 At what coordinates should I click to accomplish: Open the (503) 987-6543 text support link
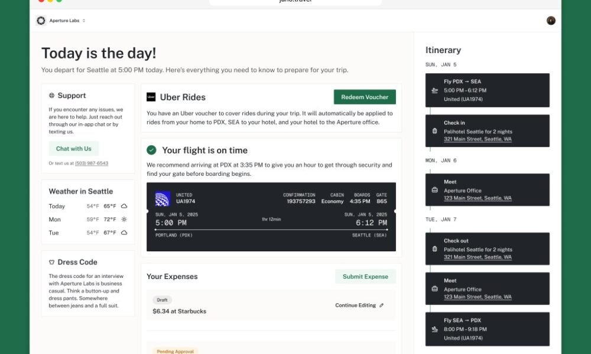(92, 163)
